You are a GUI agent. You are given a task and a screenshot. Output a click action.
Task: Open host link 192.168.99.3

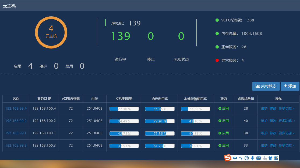coord(16,145)
